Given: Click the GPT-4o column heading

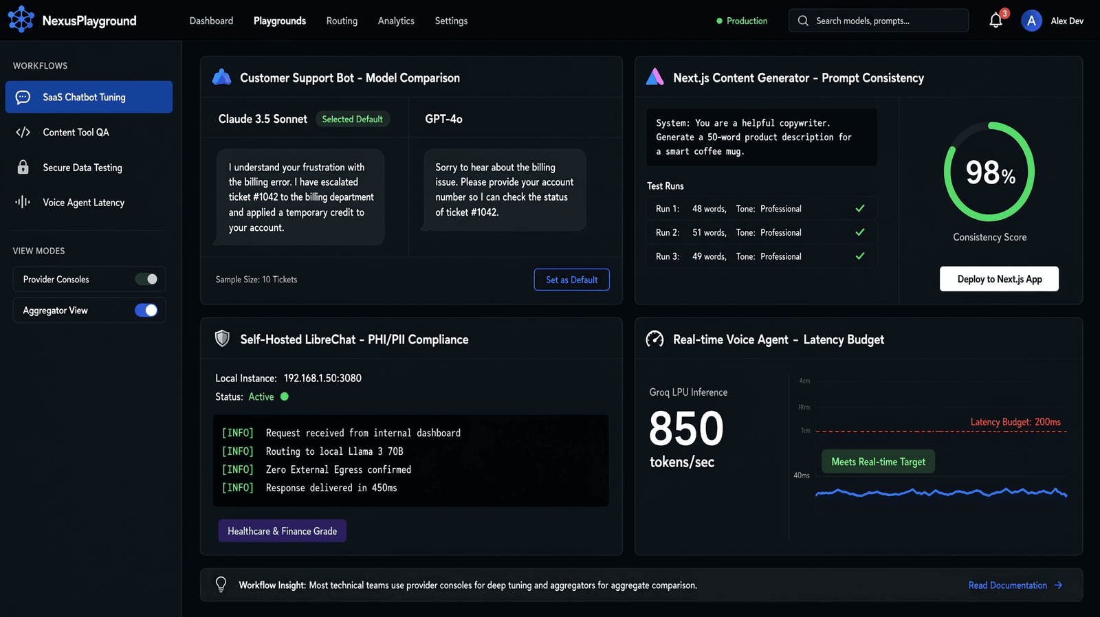Looking at the screenshot, I should click(x=443, y=119).
